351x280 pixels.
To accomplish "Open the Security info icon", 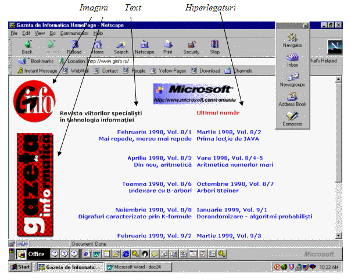I will (x=191, y=46).
